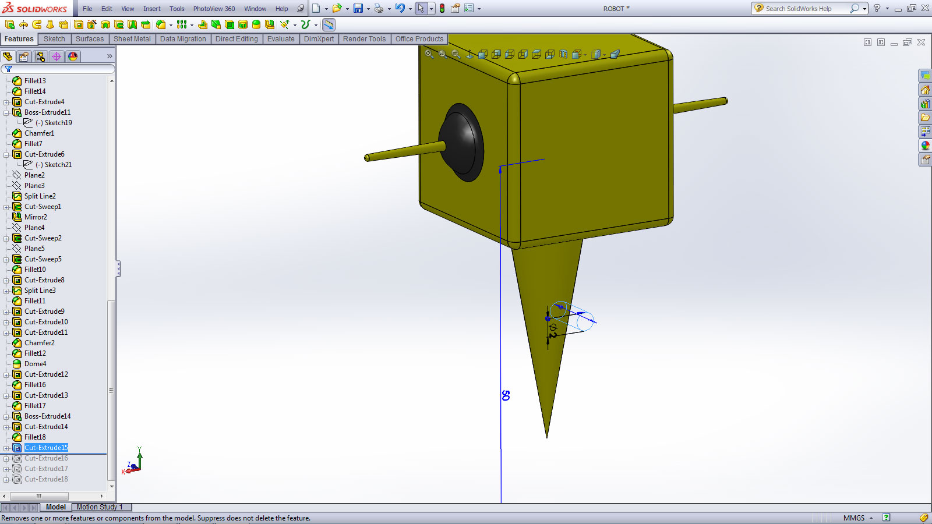Click the Undo icon
The image size is (932, 524).
coord(400,8)
